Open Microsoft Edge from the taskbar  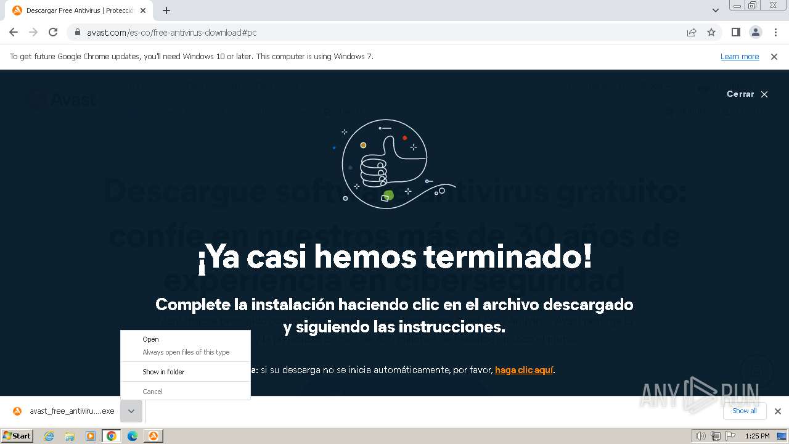133,436
